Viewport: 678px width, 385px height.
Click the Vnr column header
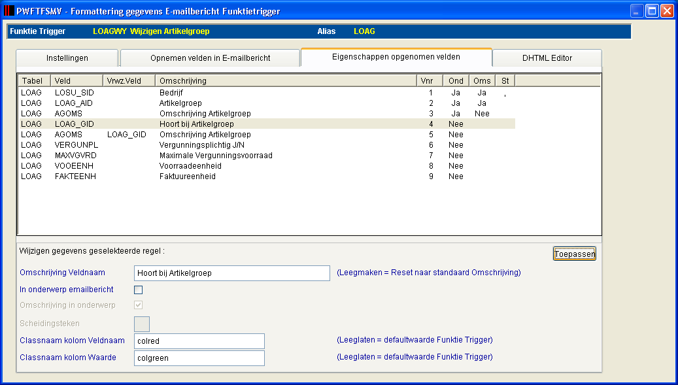430,81
